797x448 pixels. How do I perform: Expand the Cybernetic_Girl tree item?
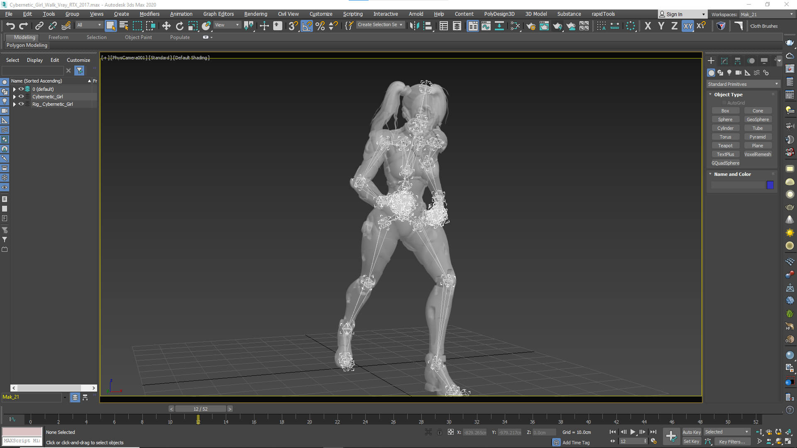coord(15,97)
